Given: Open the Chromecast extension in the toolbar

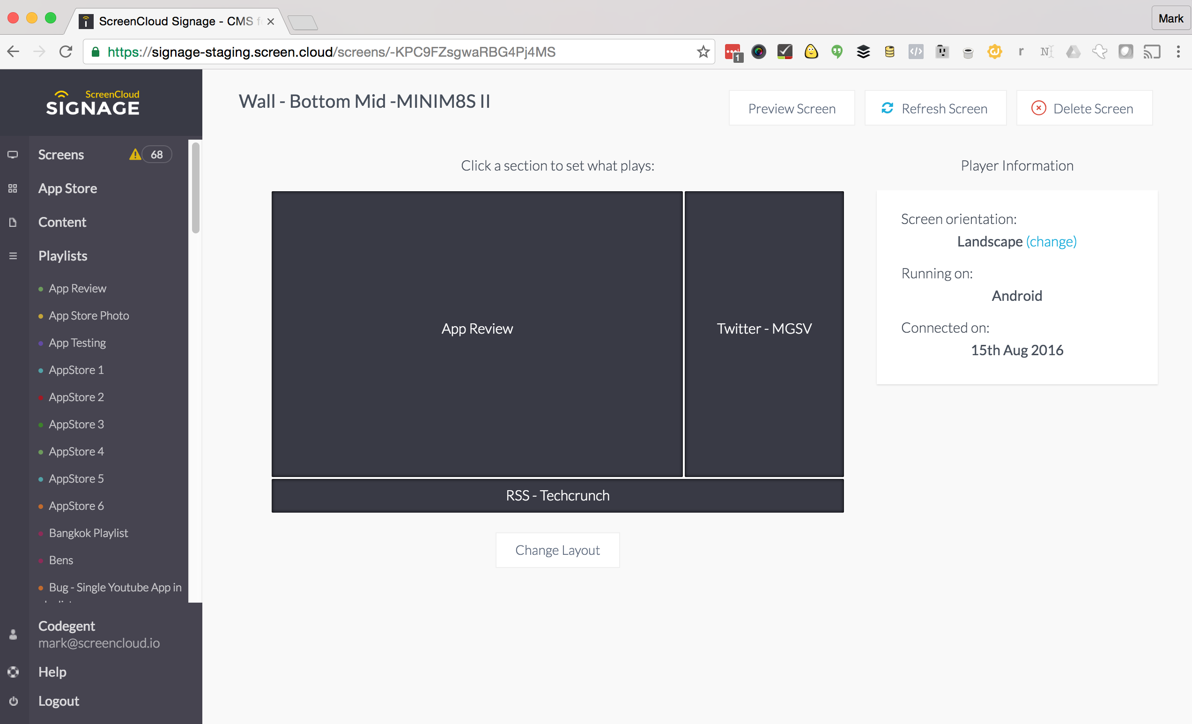Looking at the screenshot, I should (x=1152, y=51).
